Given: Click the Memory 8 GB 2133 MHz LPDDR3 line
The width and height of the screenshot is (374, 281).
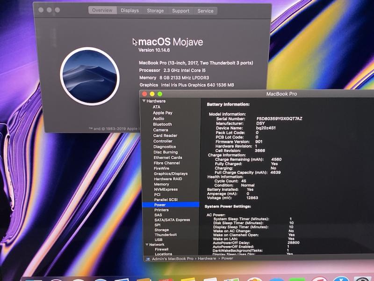Looking at the screenshot, I should click(x=174, y=78).
